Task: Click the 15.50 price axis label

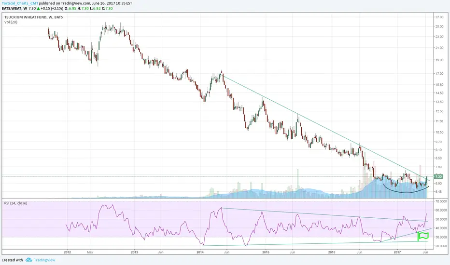Action: [439, 85]
